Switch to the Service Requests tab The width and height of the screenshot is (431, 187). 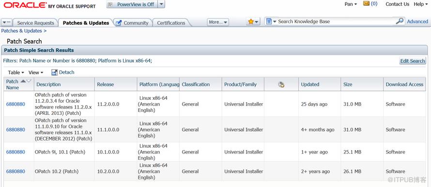35,23
